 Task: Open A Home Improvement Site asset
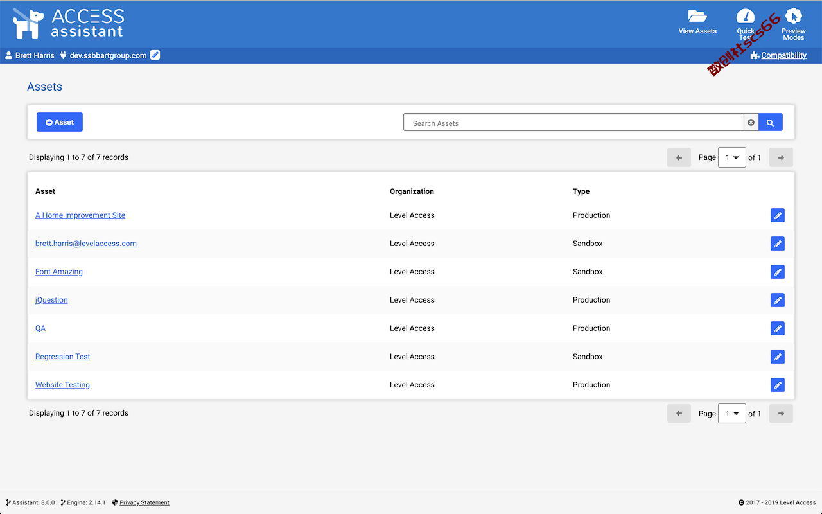[80, 215]
